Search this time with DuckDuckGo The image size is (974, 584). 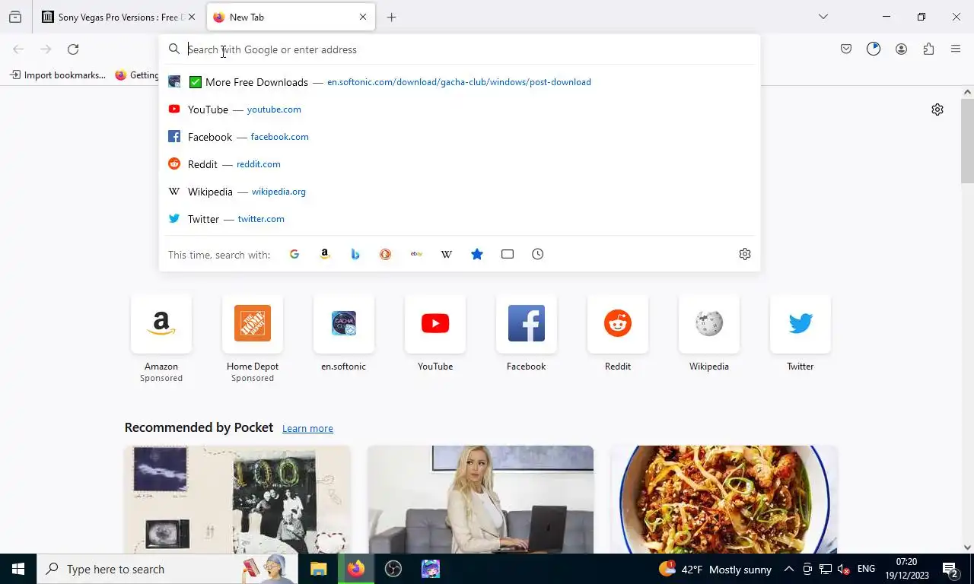click(x=386, y=254)
